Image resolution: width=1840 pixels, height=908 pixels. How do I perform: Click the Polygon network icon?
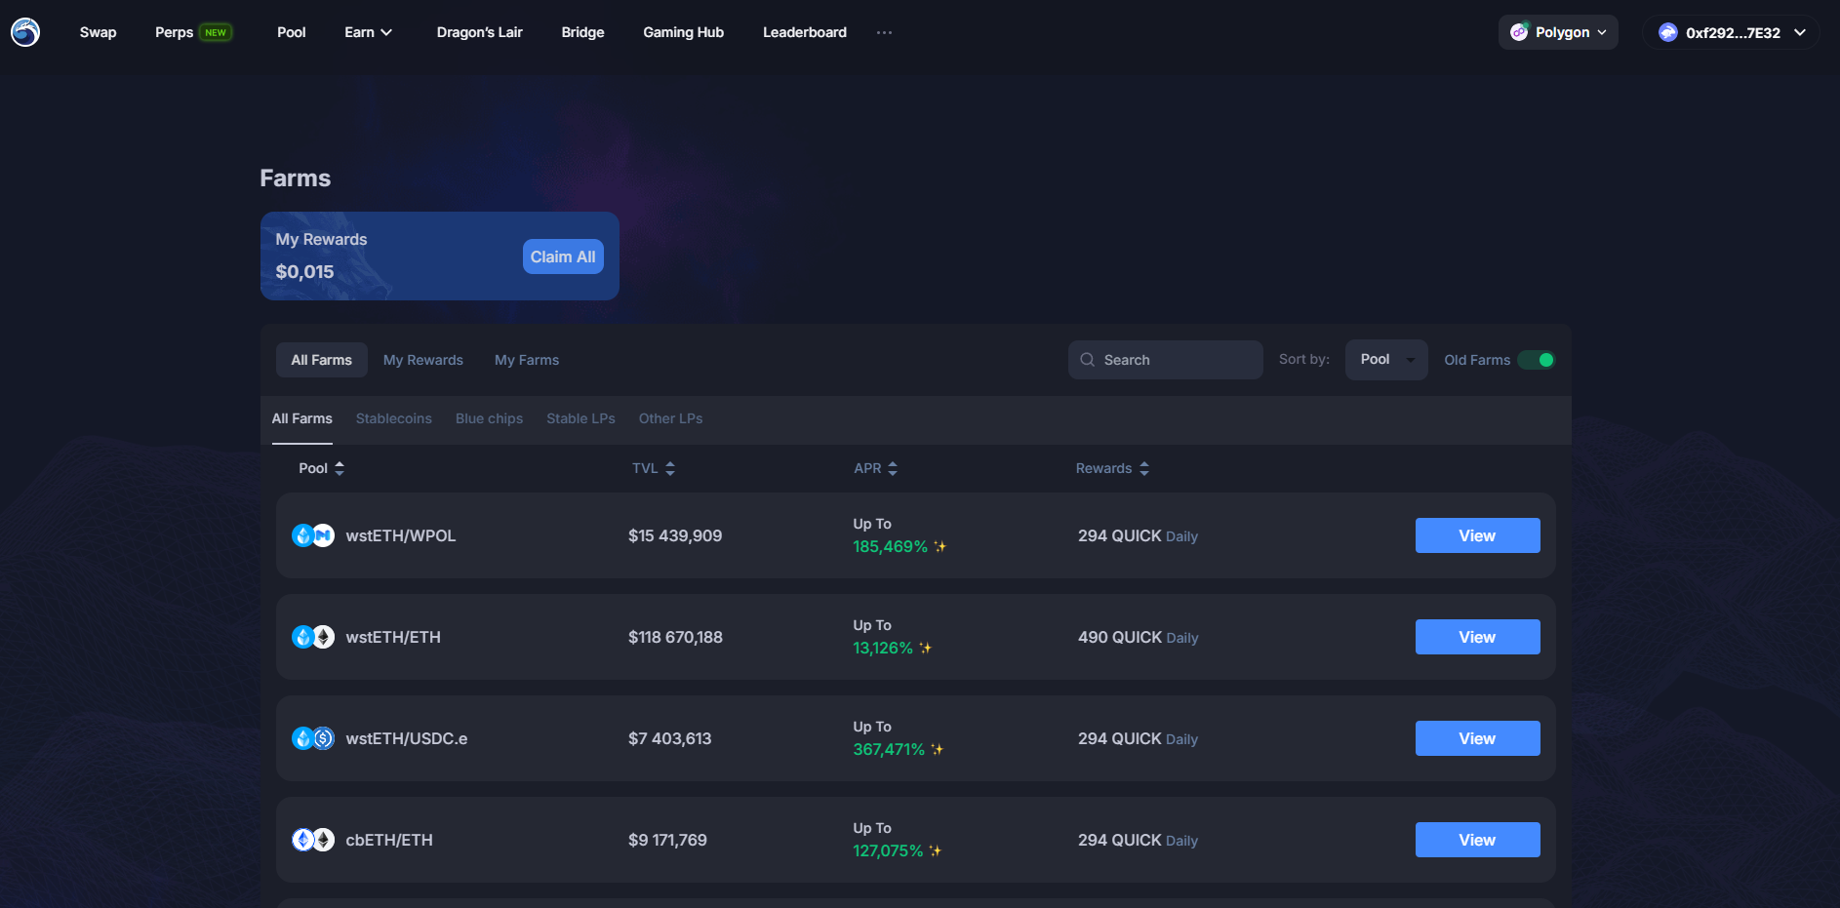tap(1519, 32)
